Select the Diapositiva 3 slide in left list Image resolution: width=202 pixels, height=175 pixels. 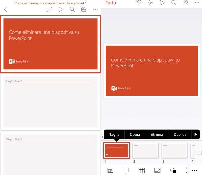(x=50, y=153)
